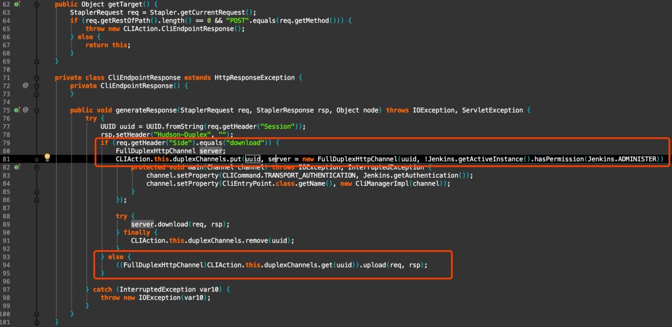Click the fold end marker on line 86
Screen dimensions: 672x327
(37, 200)
